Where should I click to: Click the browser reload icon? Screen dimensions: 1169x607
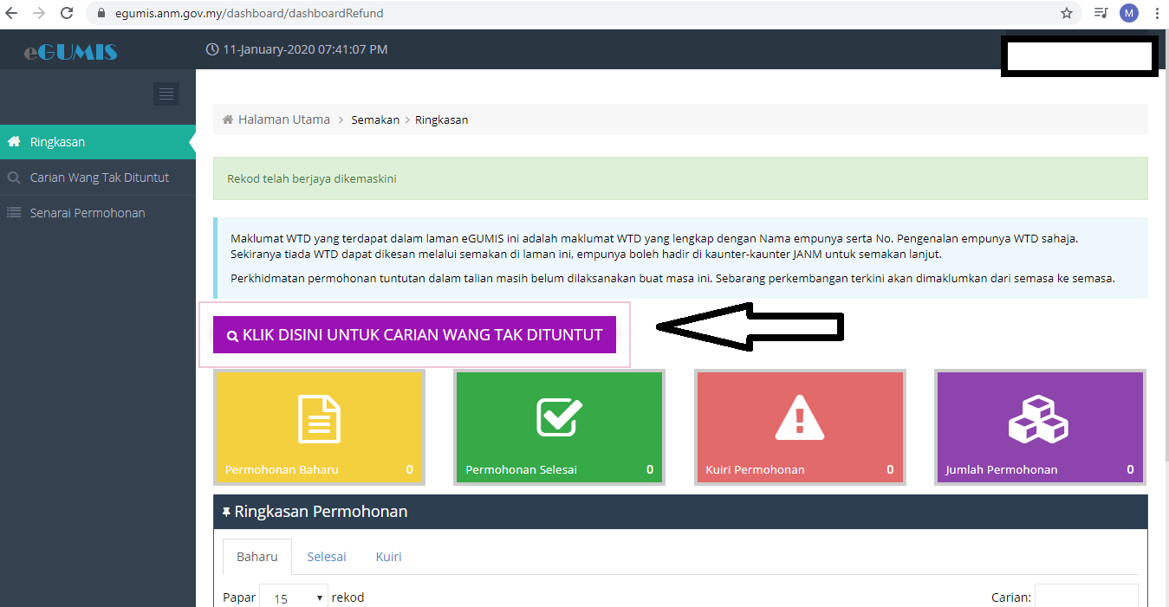tap(67, 13)
